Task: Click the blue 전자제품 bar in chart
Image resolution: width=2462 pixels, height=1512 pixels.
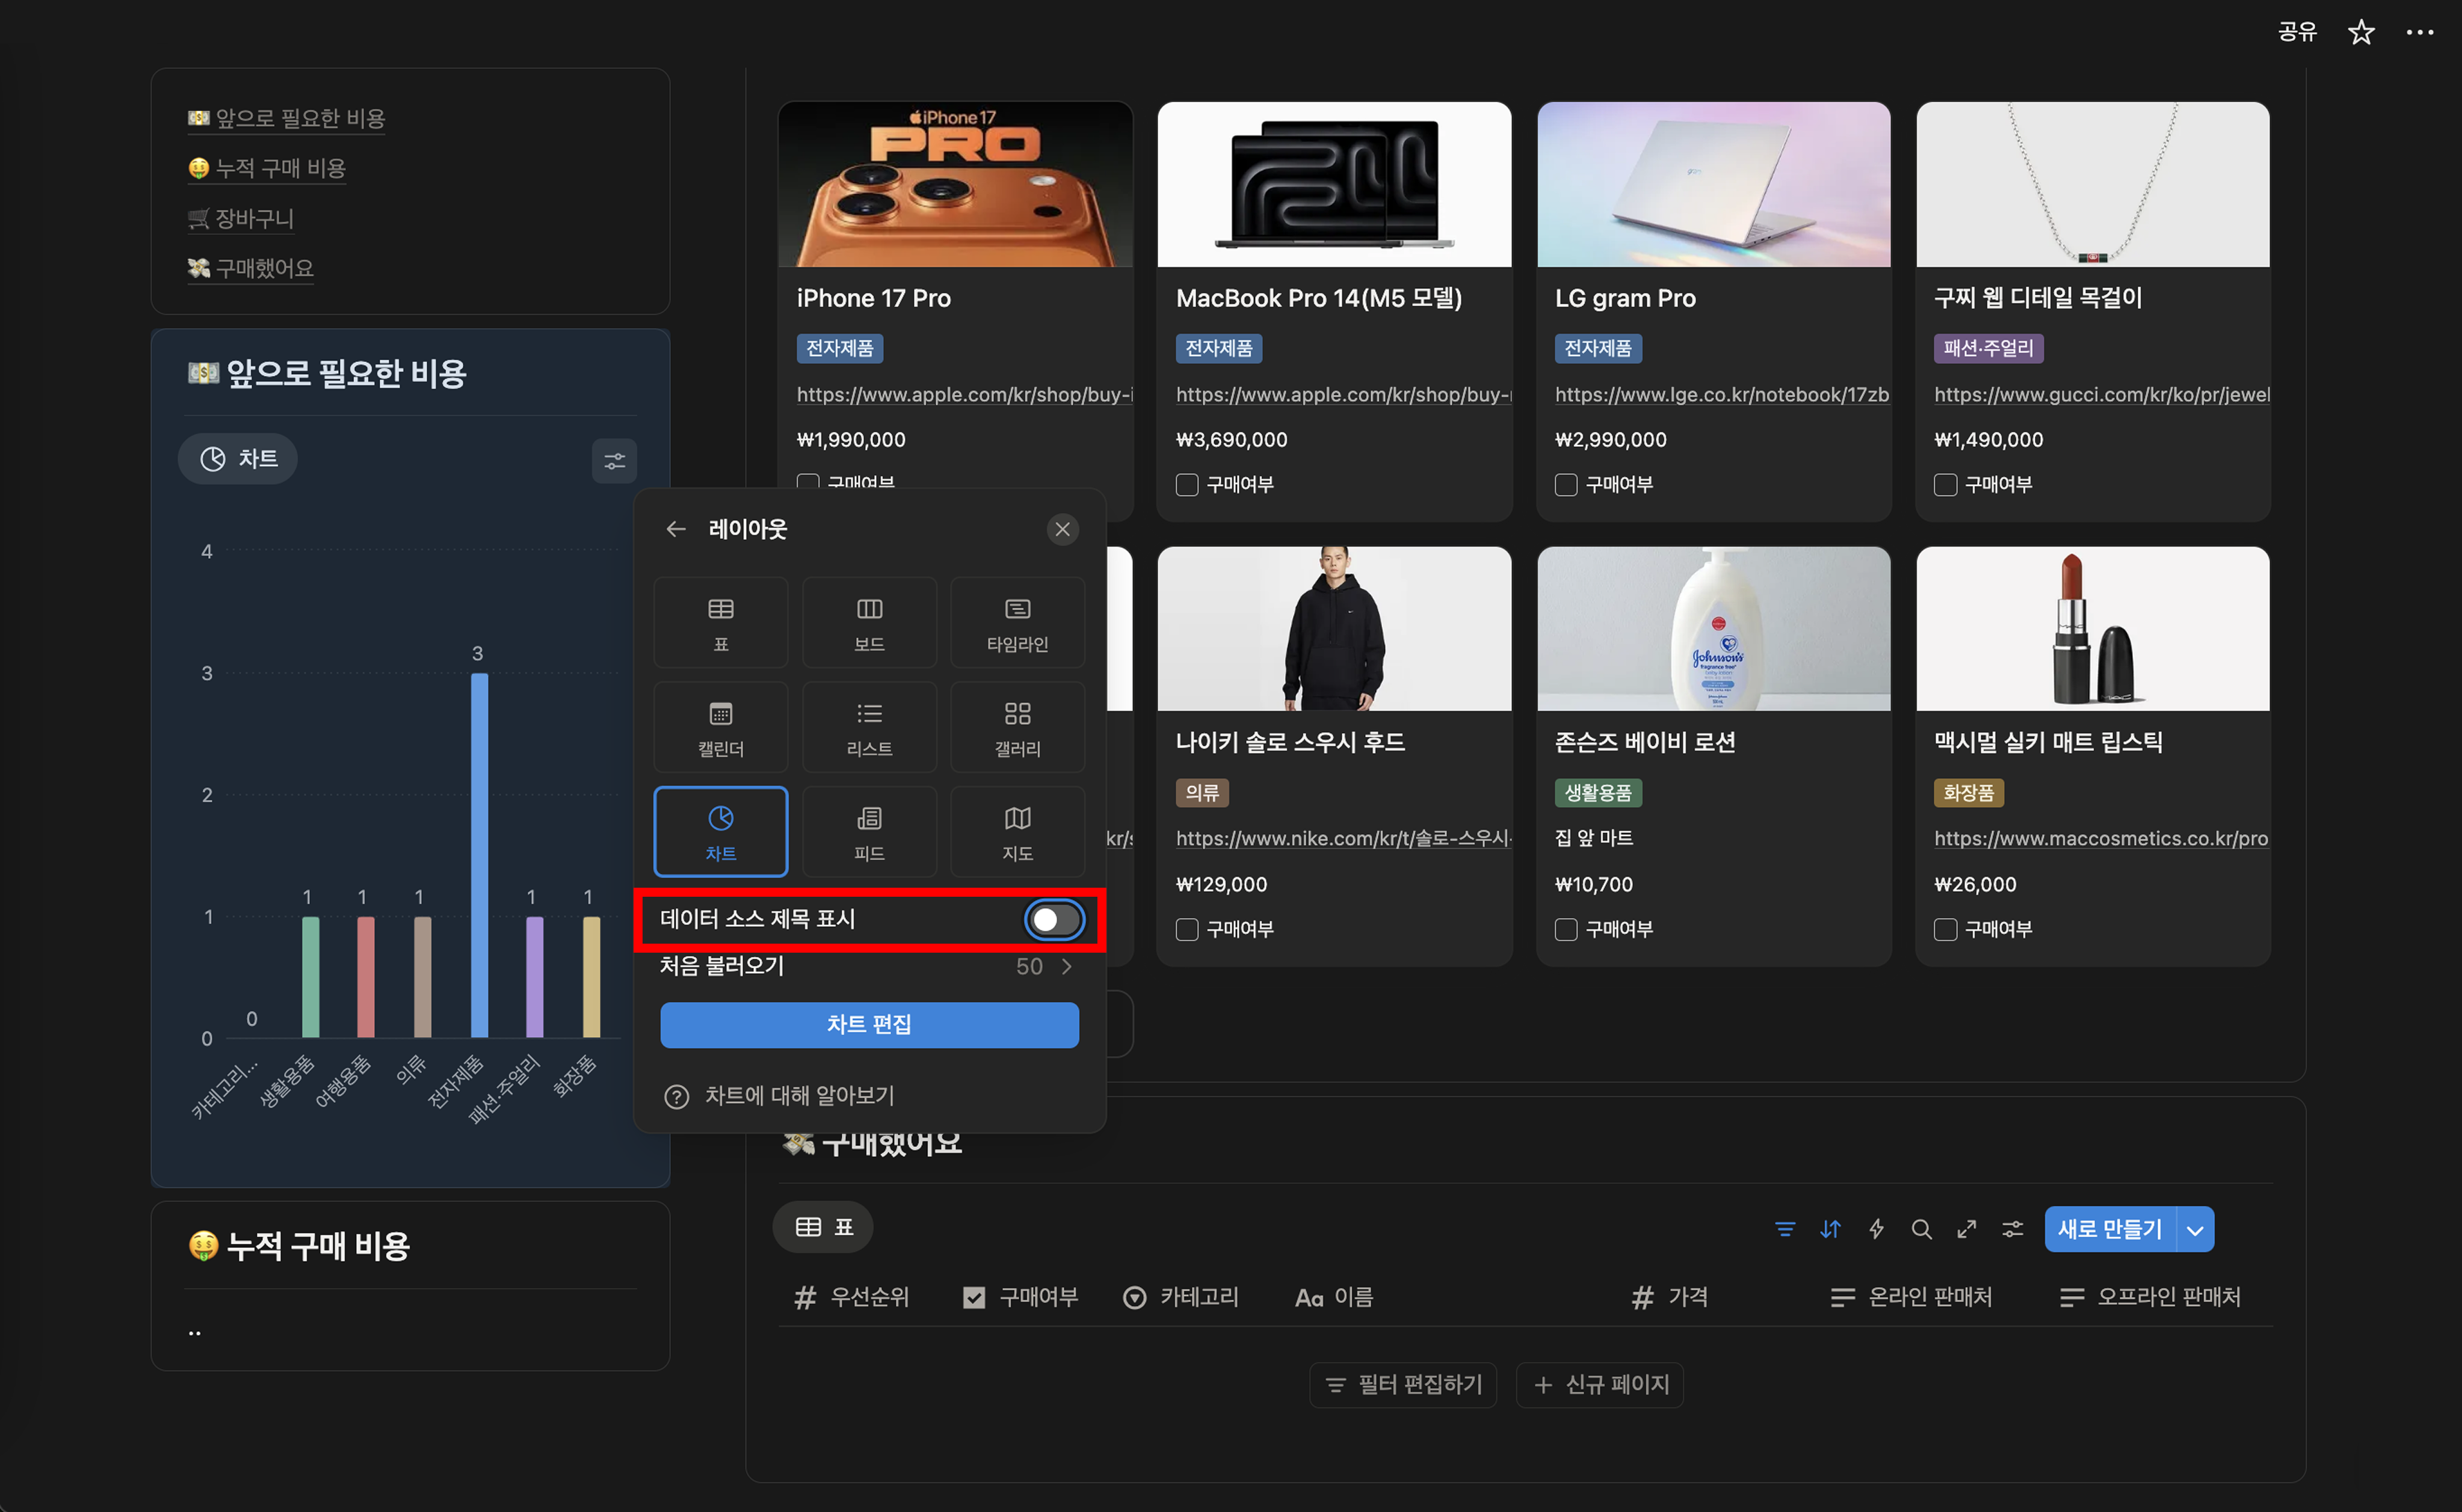Action: 479,855
